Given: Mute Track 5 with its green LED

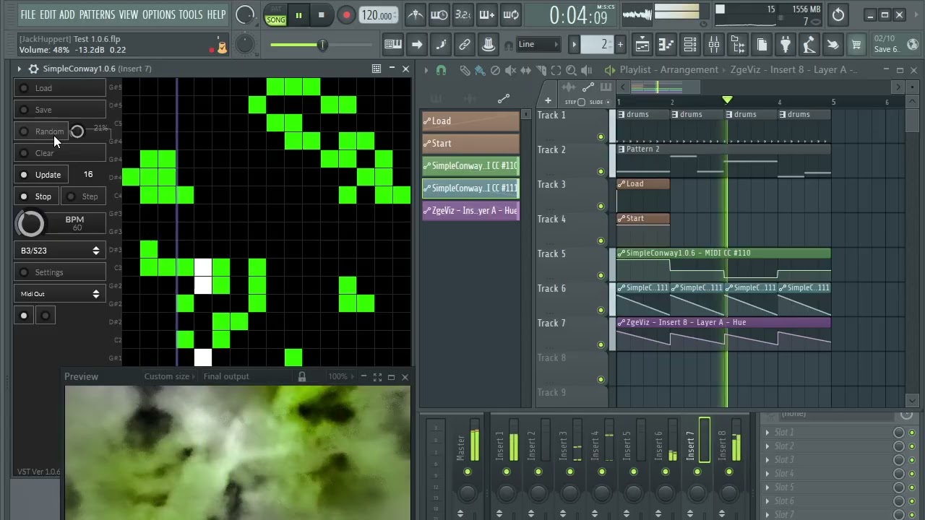Looking at the screenshot, I should [601, 276].
